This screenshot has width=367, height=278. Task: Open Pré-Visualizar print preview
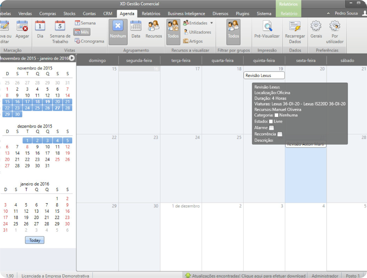click(x=267, y=30)
